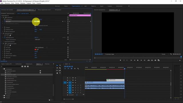Viewport: 183px width, 103px height.
Task: Collapse the Стилизация effects folder
Action: [3, 69]
